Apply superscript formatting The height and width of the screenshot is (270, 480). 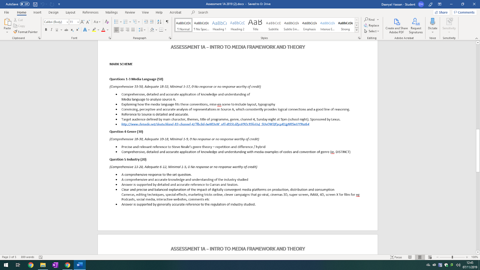(x=77, y=30)
